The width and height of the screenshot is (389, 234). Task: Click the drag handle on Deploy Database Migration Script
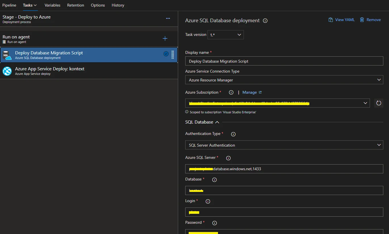[173, 54]
